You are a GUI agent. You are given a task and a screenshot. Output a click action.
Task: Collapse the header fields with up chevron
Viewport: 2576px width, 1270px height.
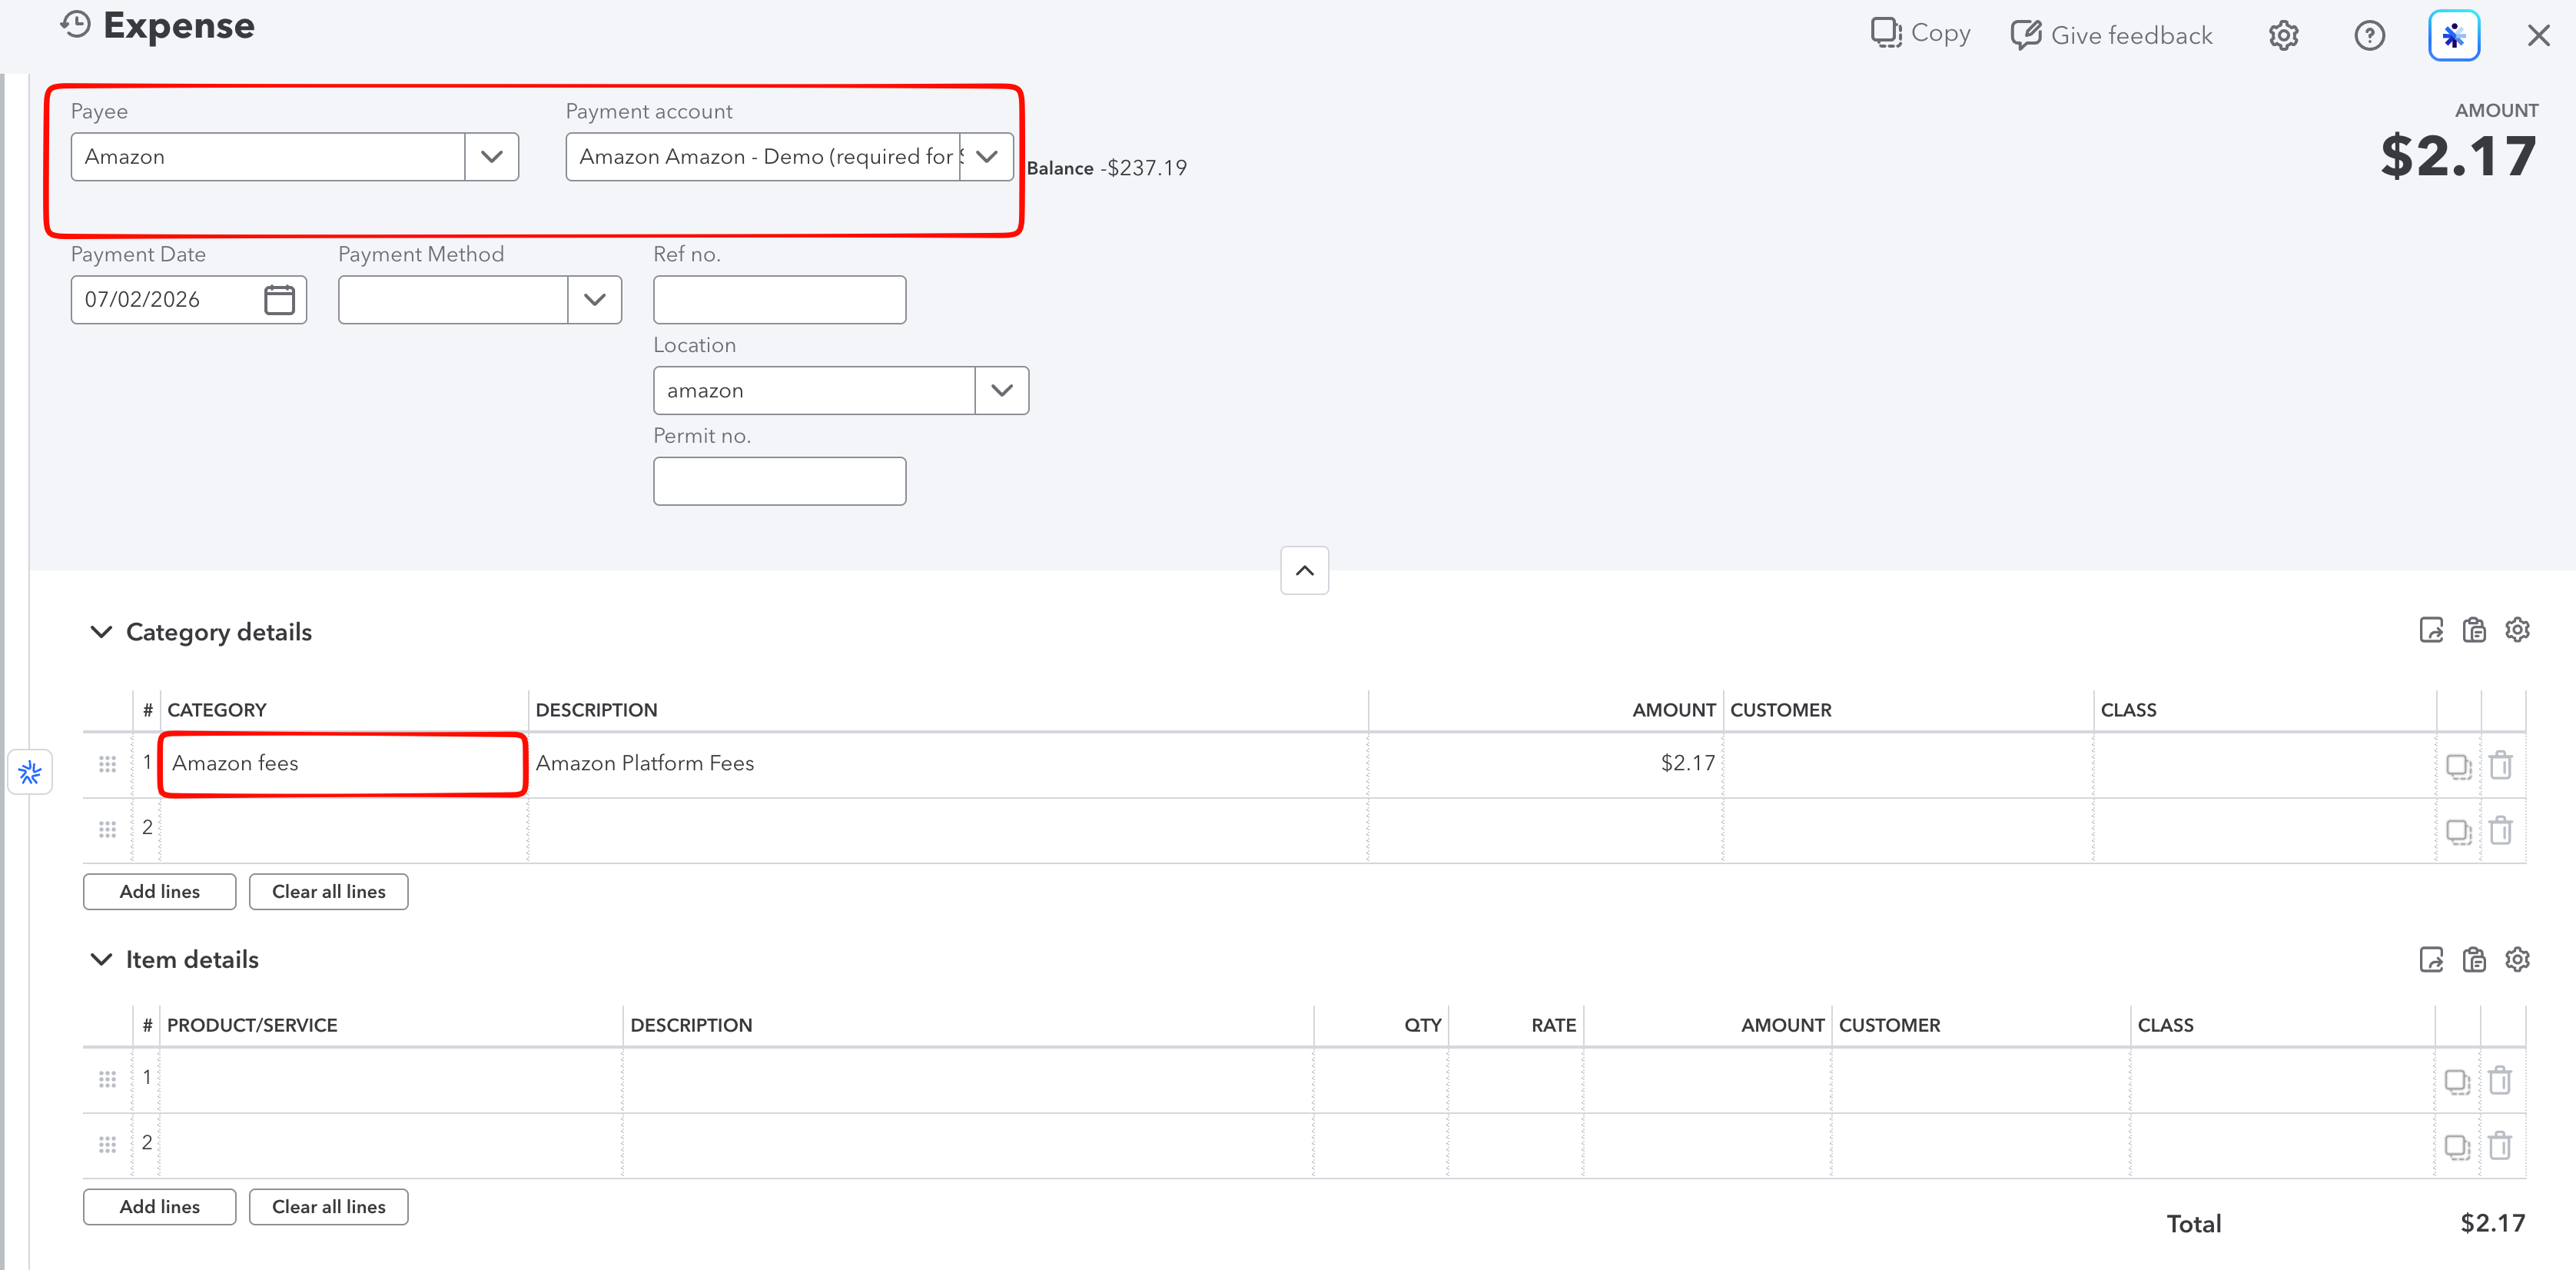1304,571
